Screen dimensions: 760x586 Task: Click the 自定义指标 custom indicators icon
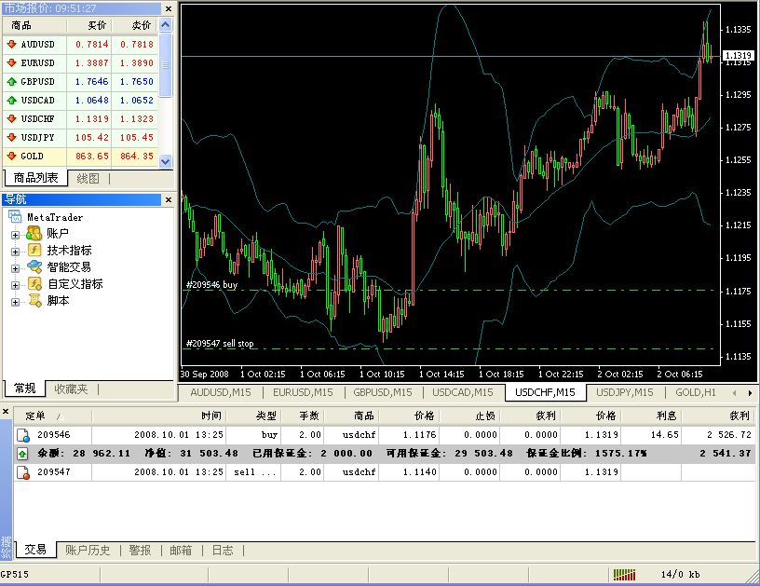coord(34,284)
